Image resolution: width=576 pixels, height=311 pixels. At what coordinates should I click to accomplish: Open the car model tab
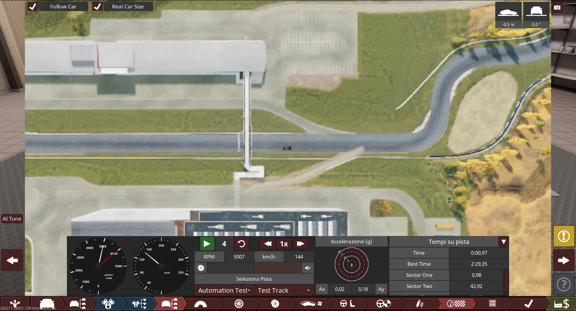47,304
